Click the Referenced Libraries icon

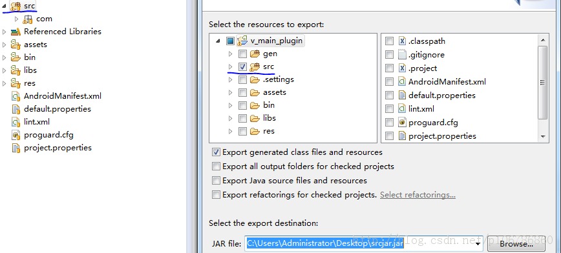(x=16, y=32)
